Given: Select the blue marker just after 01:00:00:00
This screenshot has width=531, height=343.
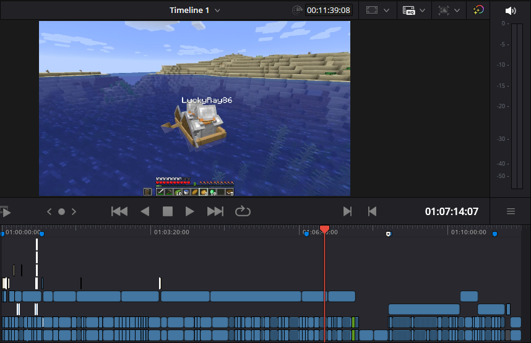Looking at the screenshot, I should tap(41, 234).
